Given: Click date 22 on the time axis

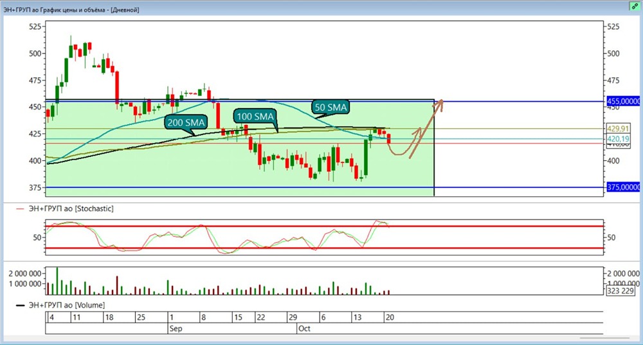Looking at the screenshot, I should pyautogui.click(x=261, y=318).
